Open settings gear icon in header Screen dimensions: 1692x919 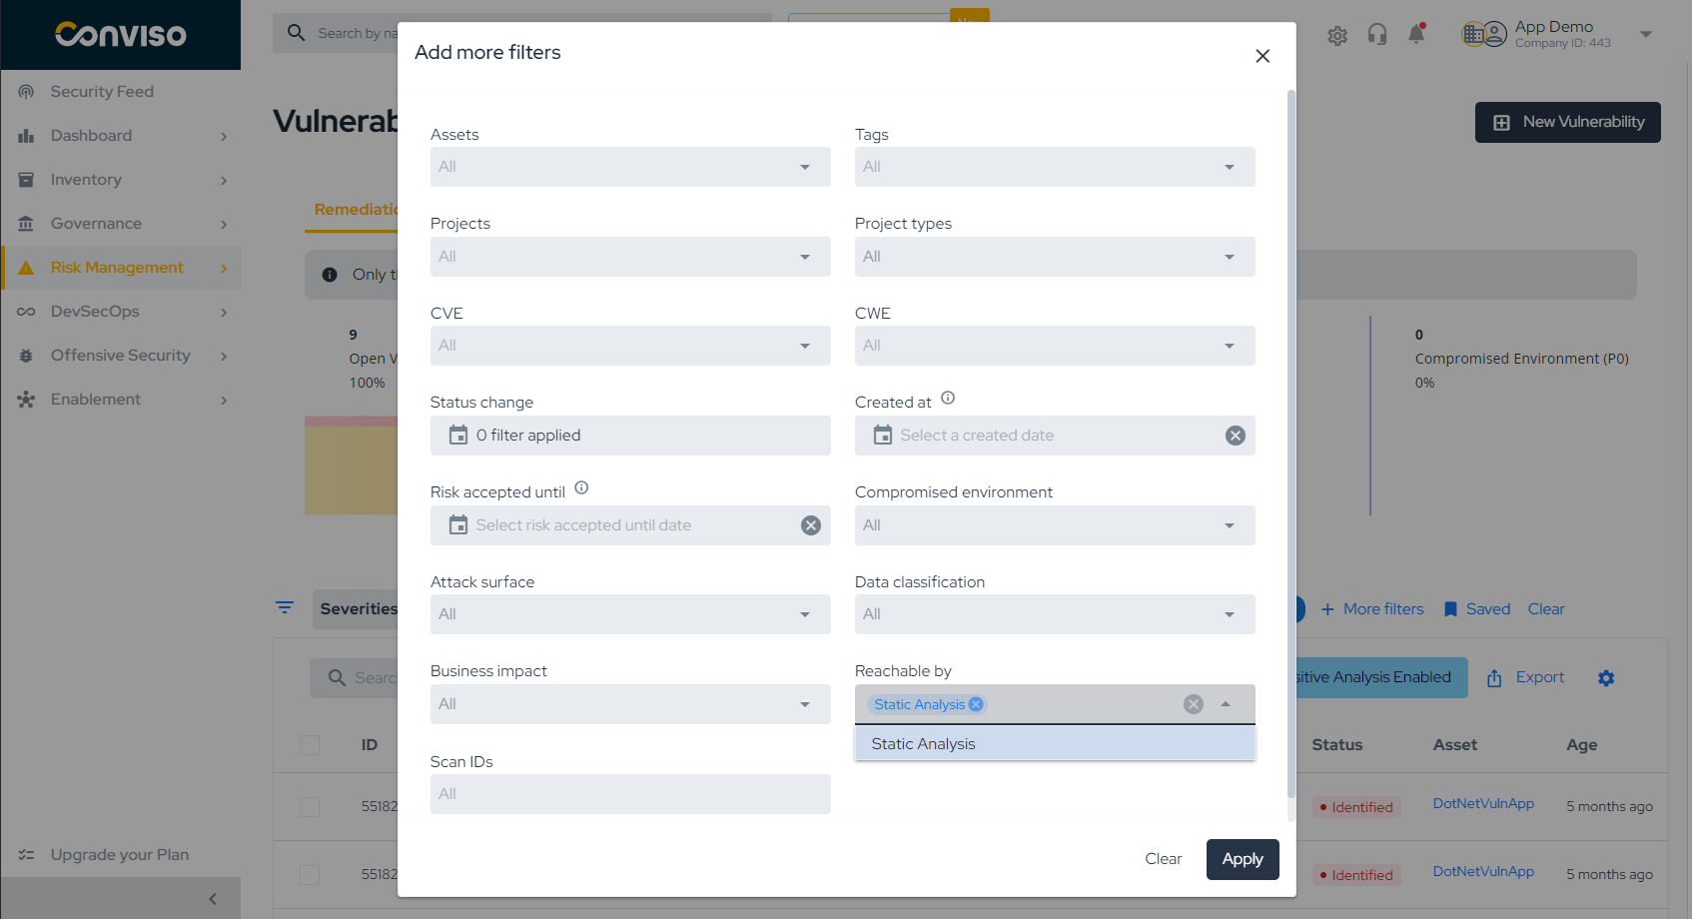click(1337, 36)
